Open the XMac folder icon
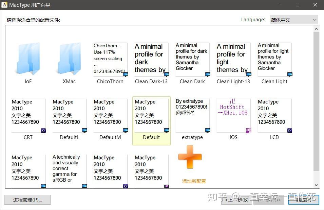Screen dimensions: 324x210 [x=69, y=59]
